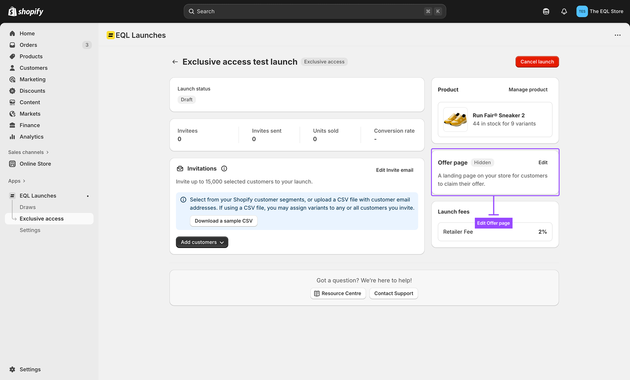This screenshot has height=380, width=630.
Task: Click the yellow EQL Launches header logo
Action: point(110,35)
